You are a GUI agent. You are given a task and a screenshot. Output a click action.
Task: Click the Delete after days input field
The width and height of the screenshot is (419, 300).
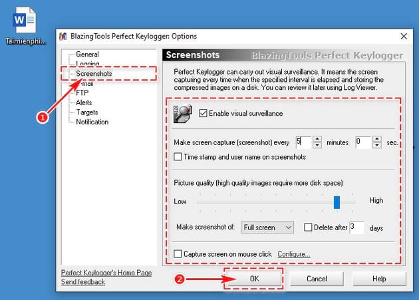click(356, 227)
